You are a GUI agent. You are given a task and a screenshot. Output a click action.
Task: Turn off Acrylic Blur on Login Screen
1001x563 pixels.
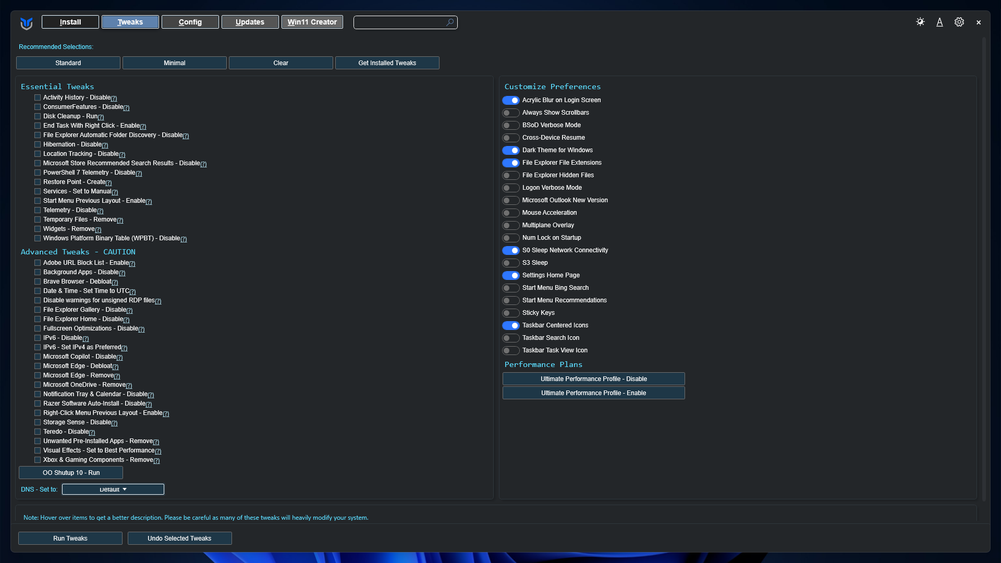(511, 100)
